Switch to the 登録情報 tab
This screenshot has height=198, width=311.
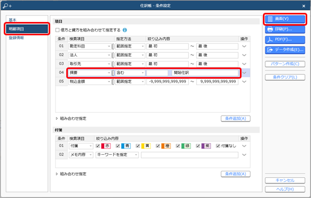pyautogui.click(x=16, y=38)
